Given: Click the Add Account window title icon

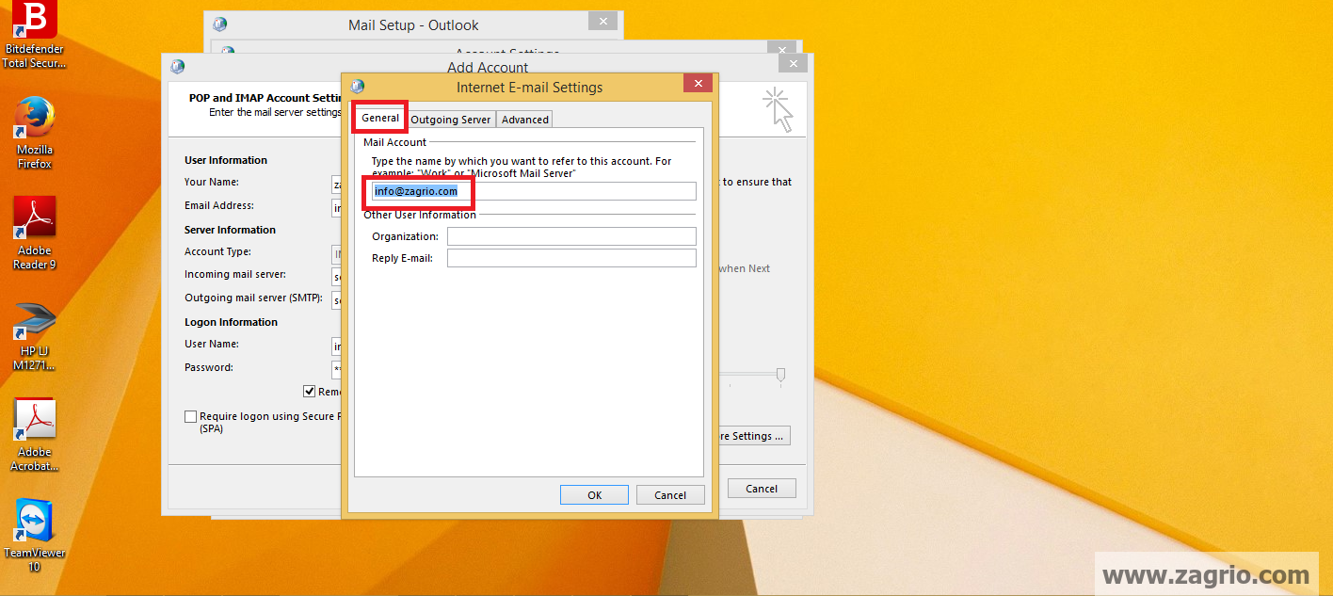Looking at the screenshot, I should (178, 67).
